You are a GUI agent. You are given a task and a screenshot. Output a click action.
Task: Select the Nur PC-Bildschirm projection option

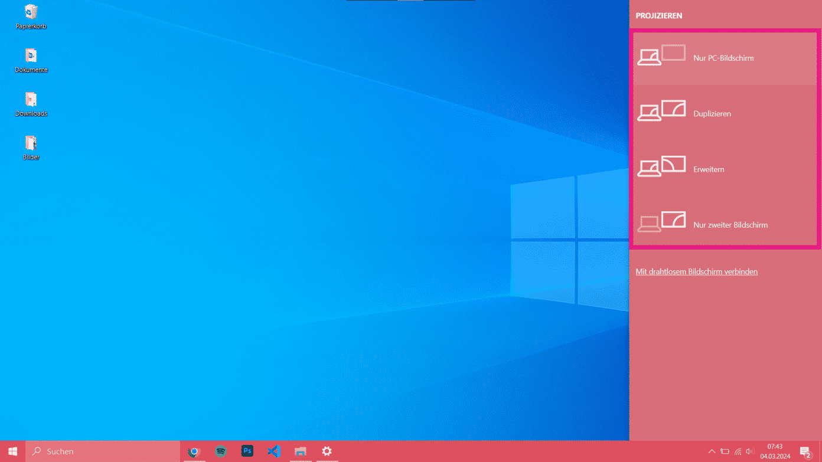pyautogui.click(x=725, y=58)
